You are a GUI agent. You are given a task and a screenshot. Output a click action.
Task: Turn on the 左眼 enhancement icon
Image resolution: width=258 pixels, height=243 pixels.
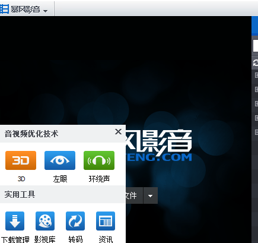pos(60,160)
